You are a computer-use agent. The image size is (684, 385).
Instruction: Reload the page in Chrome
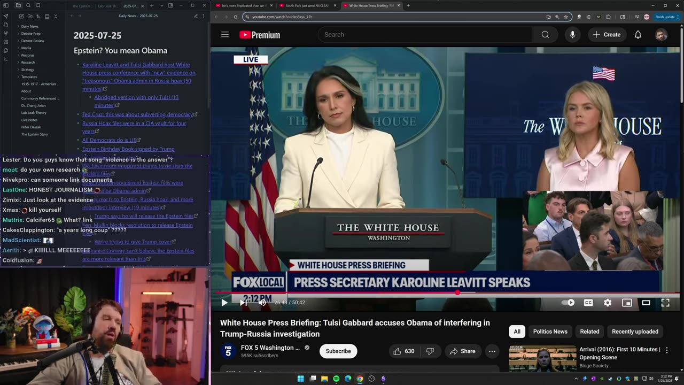tap(236, 17)
